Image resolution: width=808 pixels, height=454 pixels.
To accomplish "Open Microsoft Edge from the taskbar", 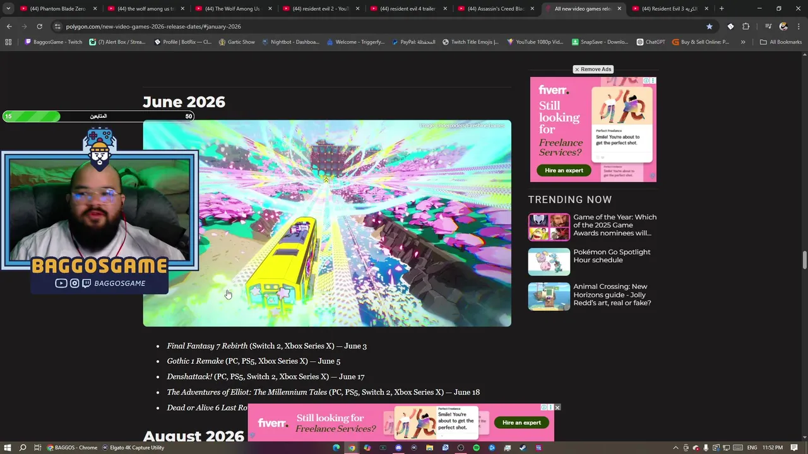I will 336,448.
